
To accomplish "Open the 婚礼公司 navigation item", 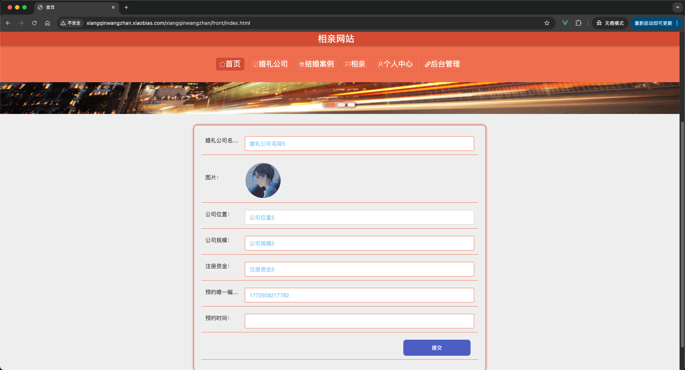I will (x=270, y=64).
